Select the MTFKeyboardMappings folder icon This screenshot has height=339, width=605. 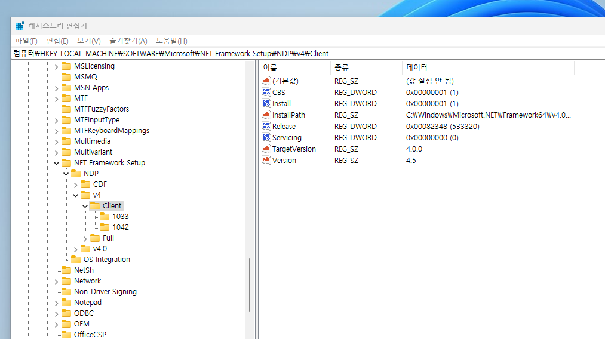tap(66, 131)
